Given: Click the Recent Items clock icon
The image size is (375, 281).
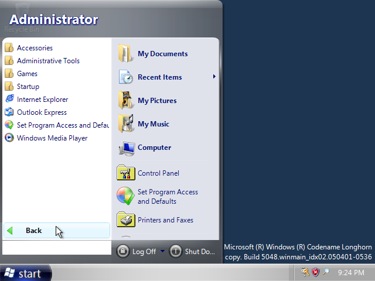Looking at the screenshot, I should pyautogui.click(x=126, y=77).
